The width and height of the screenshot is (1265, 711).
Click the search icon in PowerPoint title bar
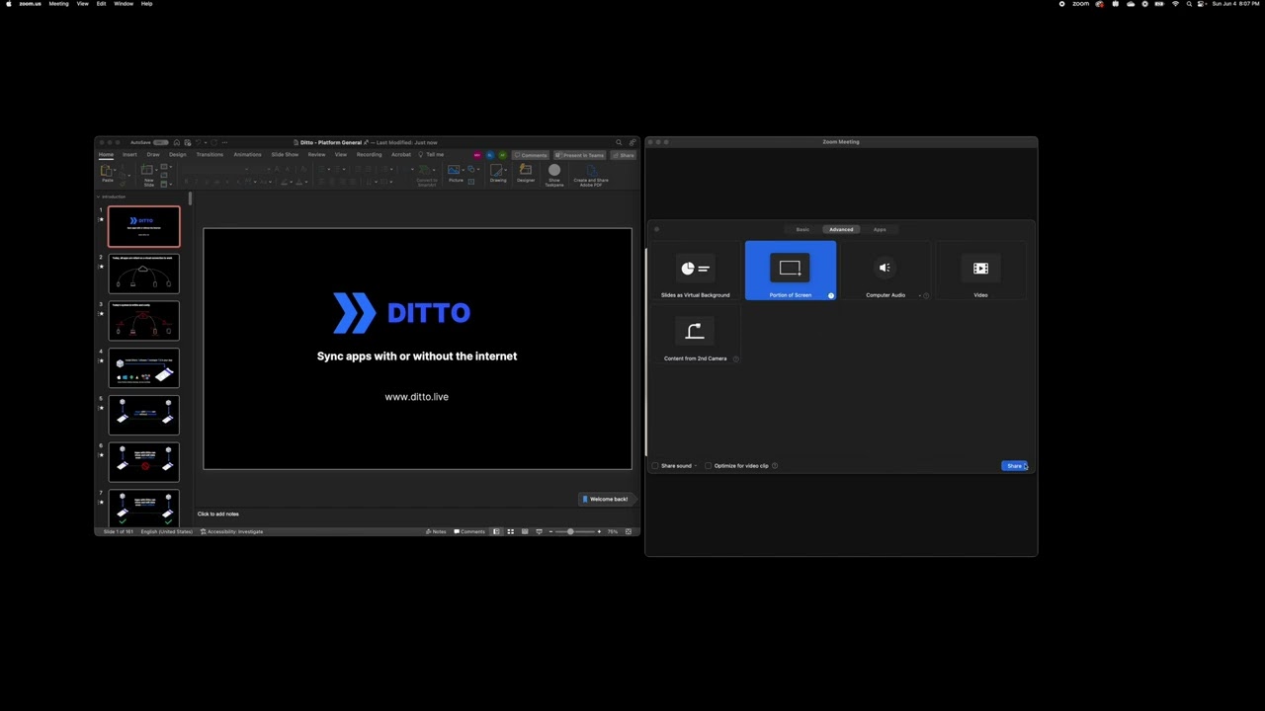tap(619, 142)
